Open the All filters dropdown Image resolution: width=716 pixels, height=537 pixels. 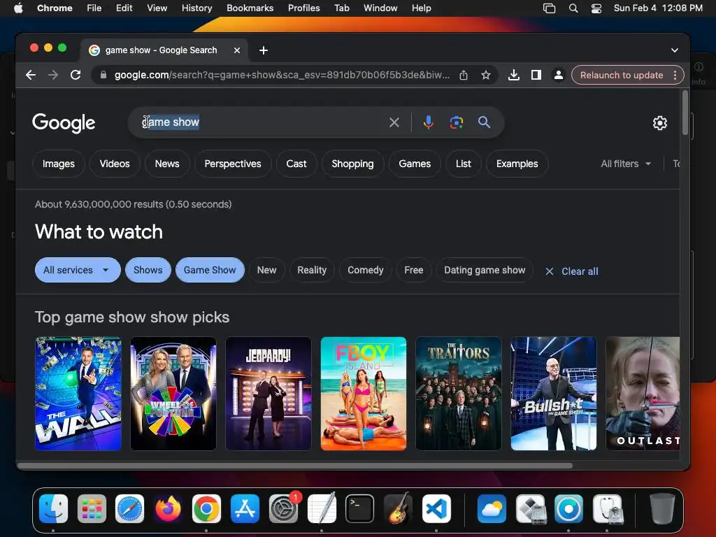click(x=626, y=164)
